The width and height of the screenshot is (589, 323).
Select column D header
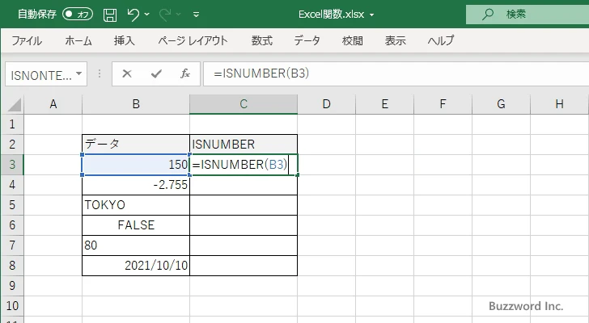coord(326,104)
